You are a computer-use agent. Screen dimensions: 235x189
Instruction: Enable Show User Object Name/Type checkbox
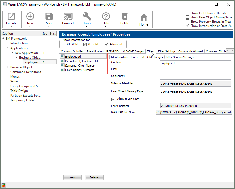pyautogui.click(x=187, y=17)
